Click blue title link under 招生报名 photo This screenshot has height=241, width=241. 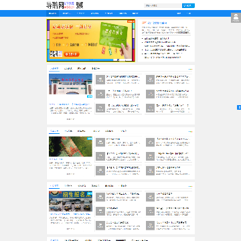point(70,214)
